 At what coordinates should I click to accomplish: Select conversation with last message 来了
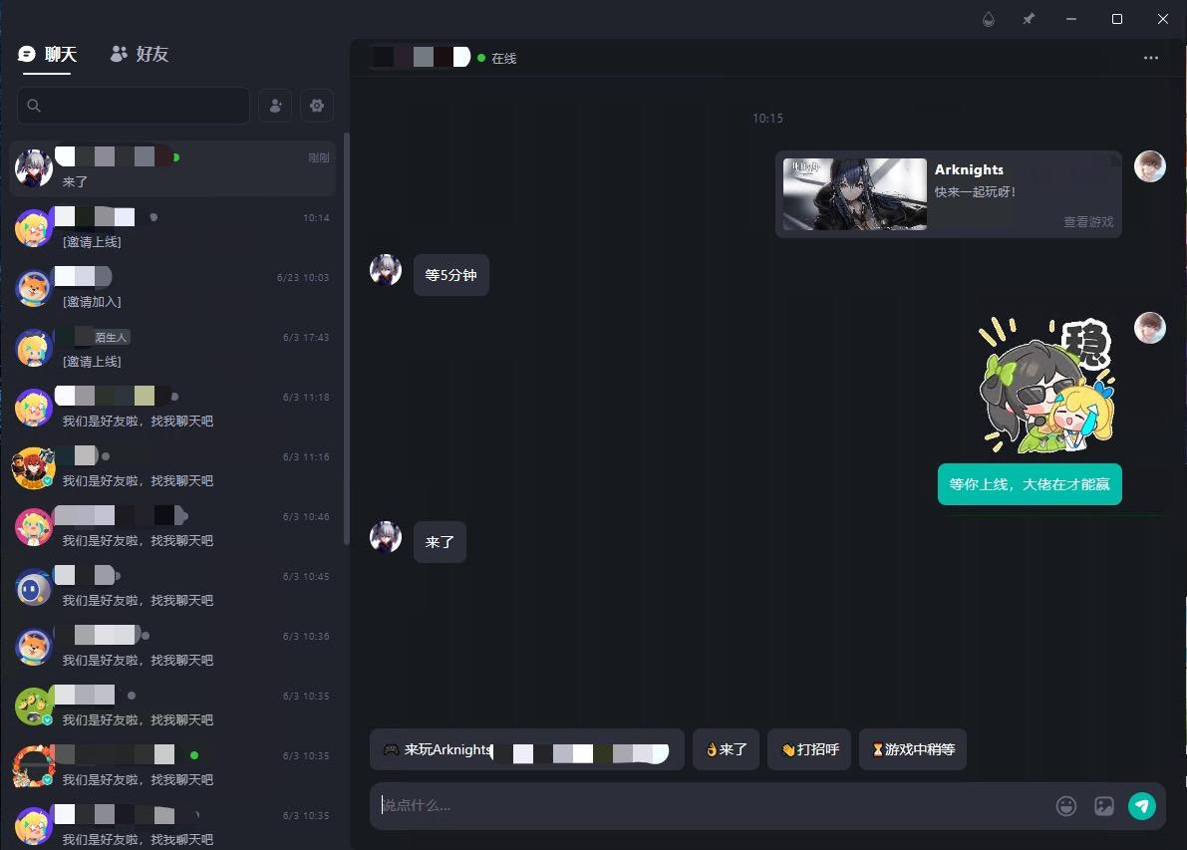[x=172, y=168]
